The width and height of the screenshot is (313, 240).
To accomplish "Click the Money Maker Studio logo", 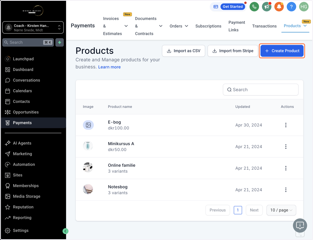I will click(x=33, y=10).
